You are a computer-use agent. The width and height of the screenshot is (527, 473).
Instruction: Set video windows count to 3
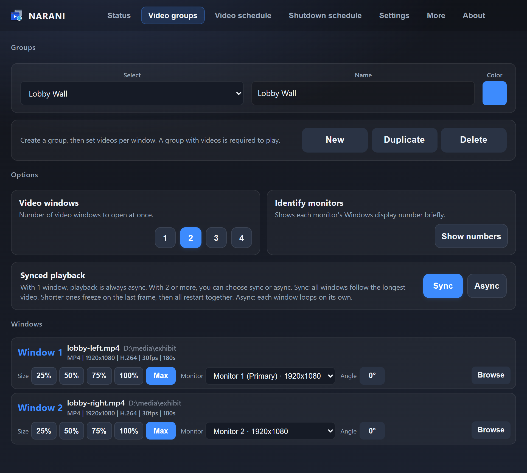[216, 238]
